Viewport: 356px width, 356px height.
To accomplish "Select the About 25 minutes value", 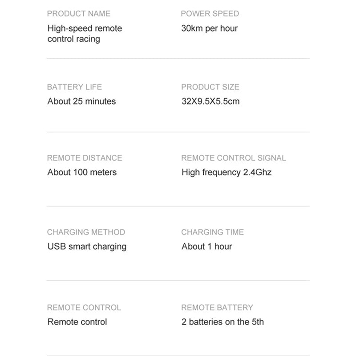I will click(x=81, y=101).
